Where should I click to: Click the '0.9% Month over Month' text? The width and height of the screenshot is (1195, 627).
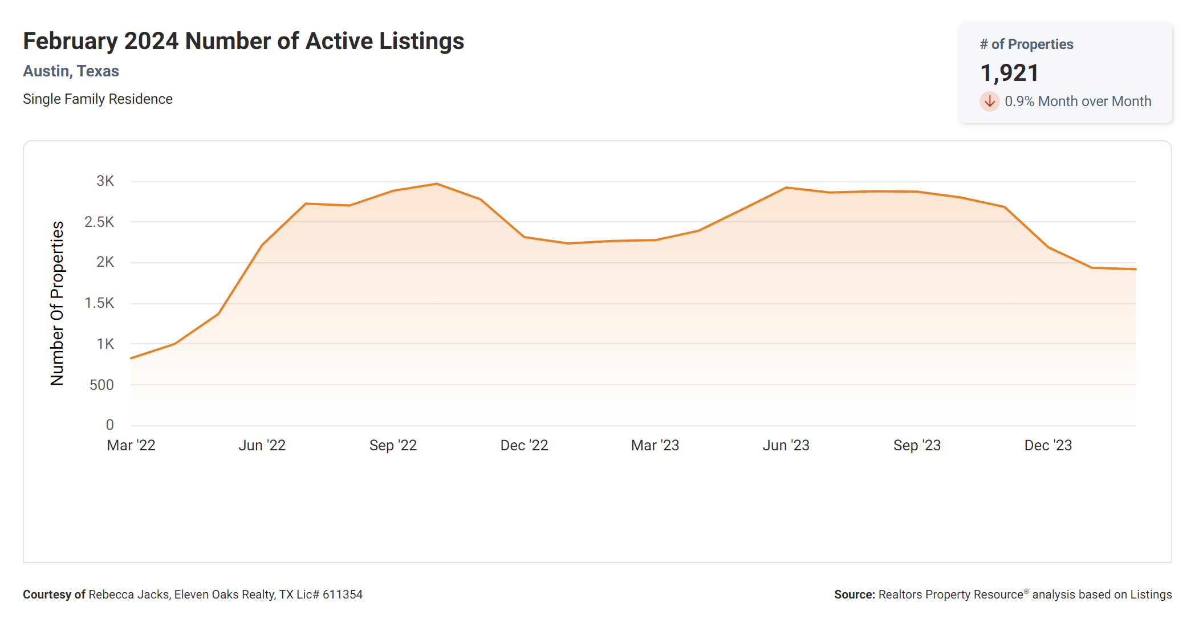pyautogui.click(x=1078, y=101)
